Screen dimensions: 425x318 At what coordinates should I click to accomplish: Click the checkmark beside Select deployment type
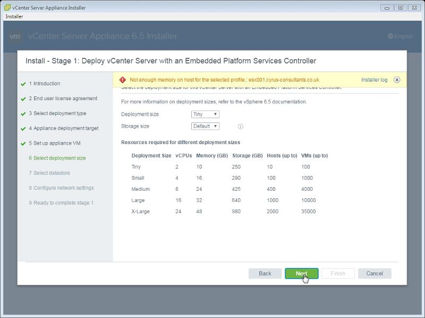pyautogui.click(x=23, y=114)
